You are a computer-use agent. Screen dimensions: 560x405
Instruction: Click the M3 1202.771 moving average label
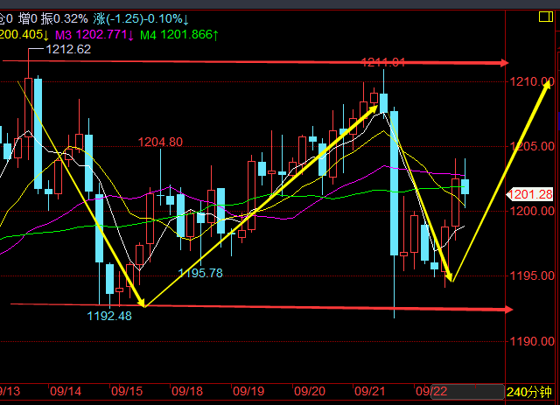click(x=94, y=35)
